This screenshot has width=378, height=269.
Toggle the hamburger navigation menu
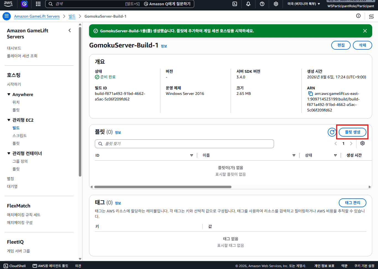click(7, 16)
